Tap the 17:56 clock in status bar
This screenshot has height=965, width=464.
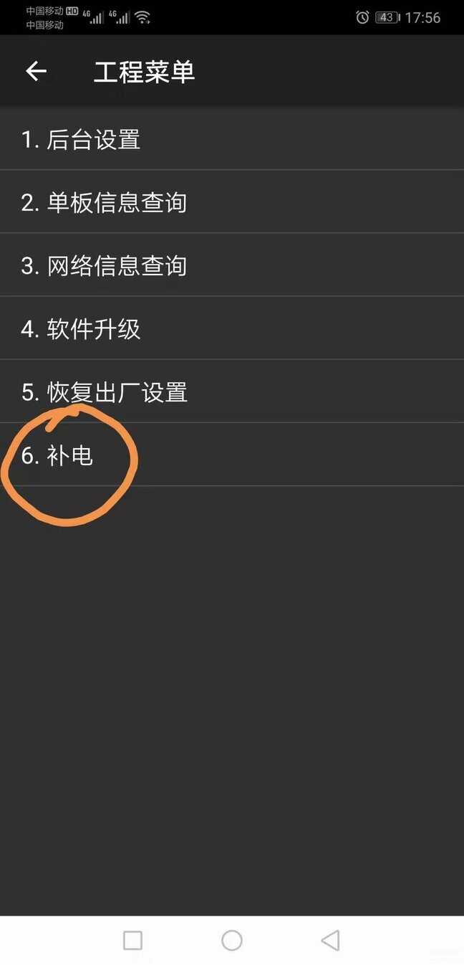point(422,17)
